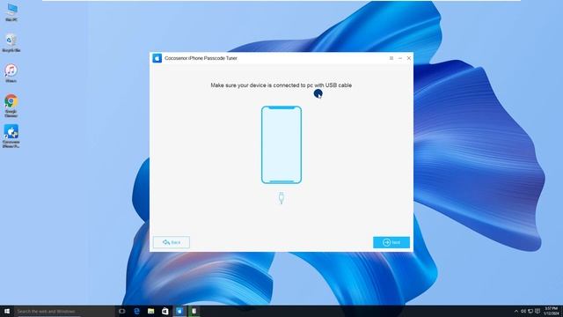Open the network icon in the tray
This screenshot has width=563, height=317.
530,311
